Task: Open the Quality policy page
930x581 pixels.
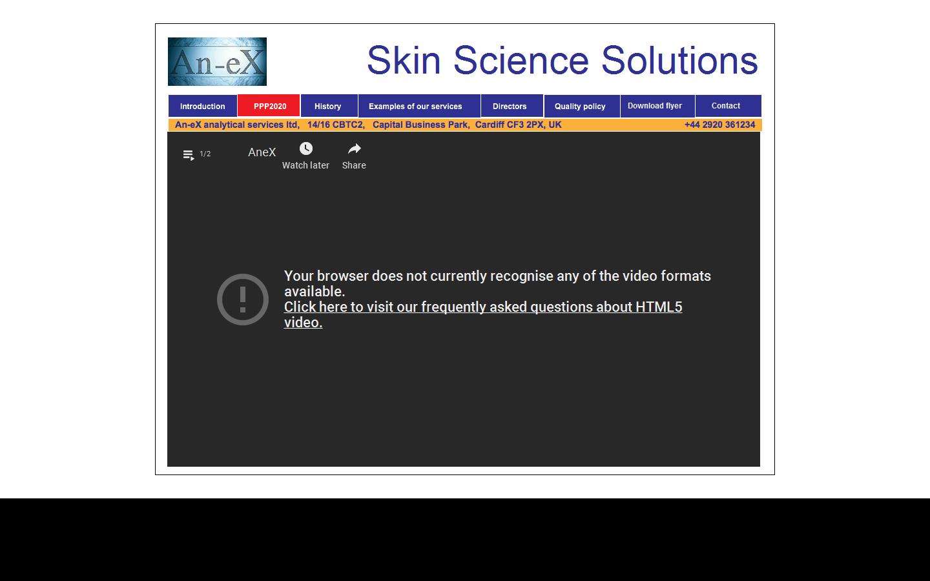Action: click(x=580, y=107)
